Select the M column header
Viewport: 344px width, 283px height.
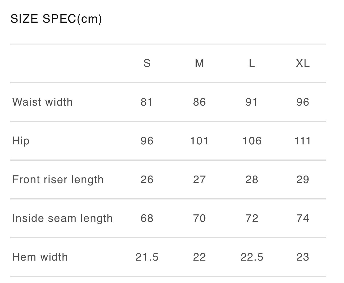click(199, 63)
